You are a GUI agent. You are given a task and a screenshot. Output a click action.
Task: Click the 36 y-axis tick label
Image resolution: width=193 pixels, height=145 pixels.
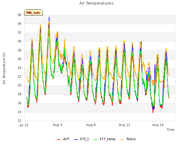19,15
